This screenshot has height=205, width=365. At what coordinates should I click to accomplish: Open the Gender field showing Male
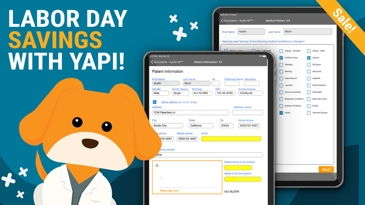tap(161, 93)
